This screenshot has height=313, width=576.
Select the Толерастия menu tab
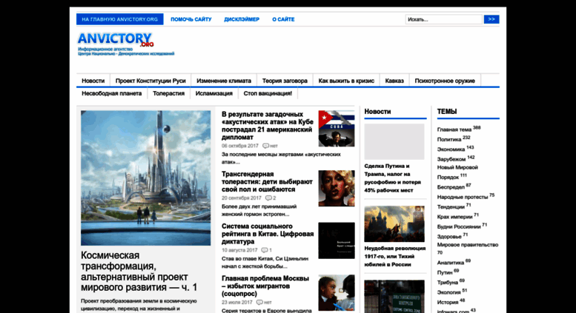(168, 93)
